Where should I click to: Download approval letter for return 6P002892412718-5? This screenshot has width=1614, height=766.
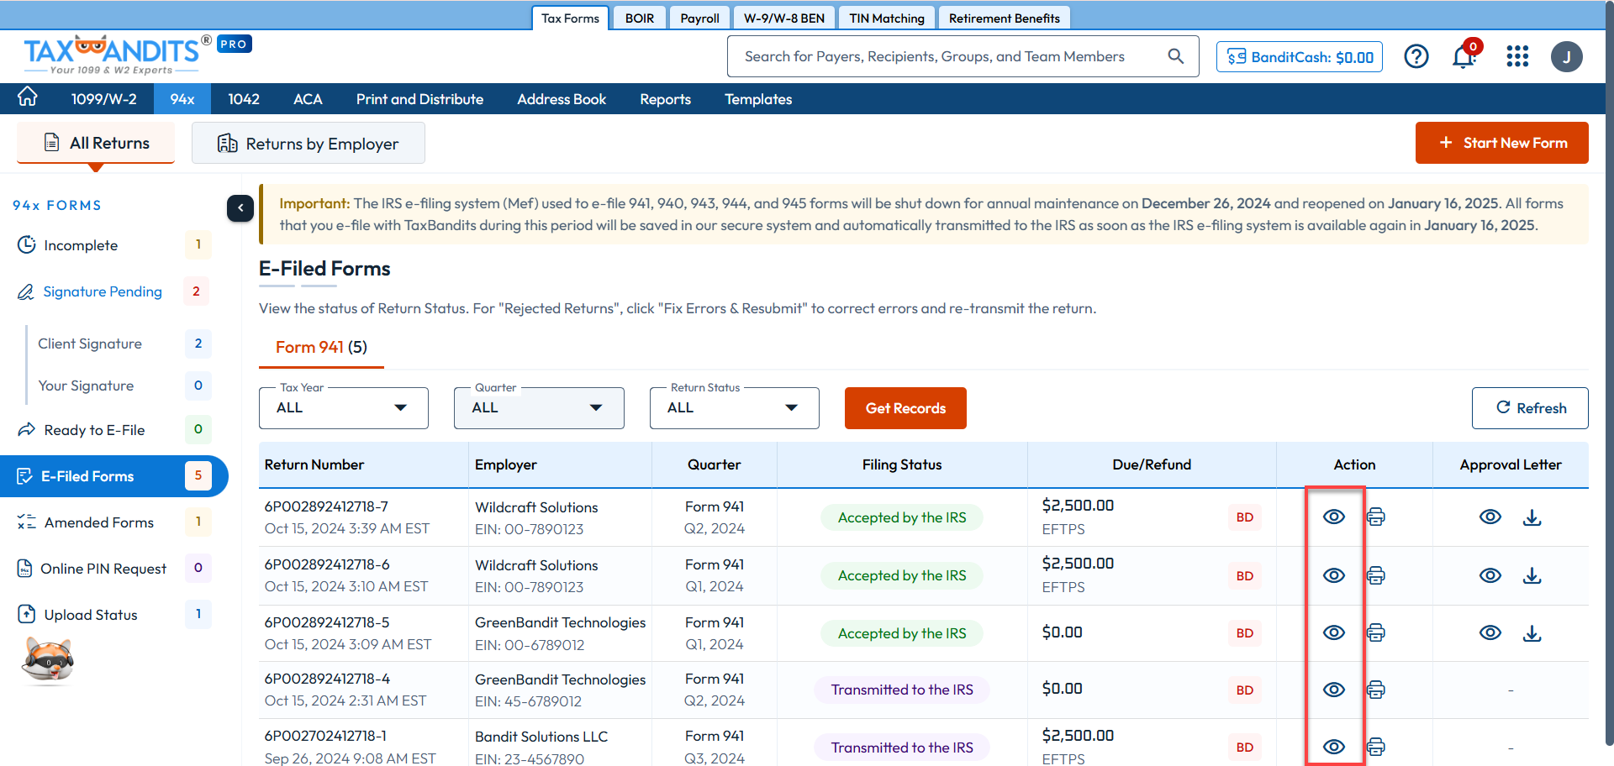[1532, 633]
